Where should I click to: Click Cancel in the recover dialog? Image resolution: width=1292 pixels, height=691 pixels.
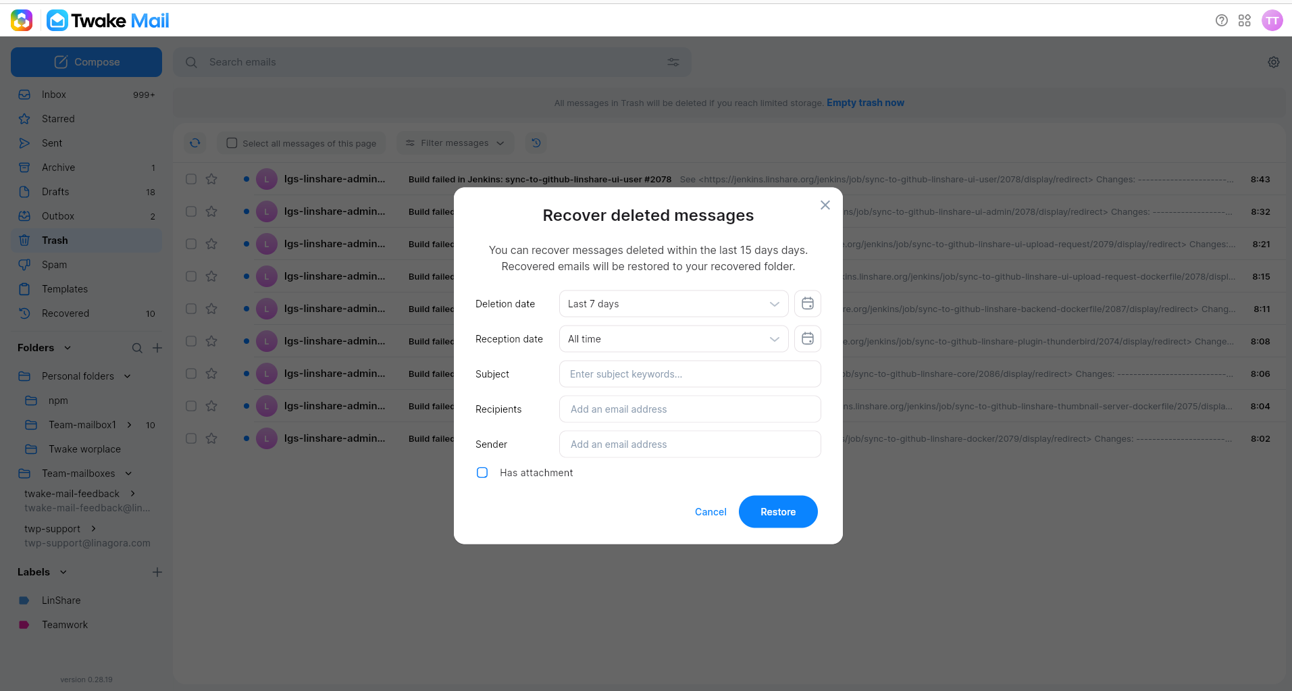(x=710, y=512)
